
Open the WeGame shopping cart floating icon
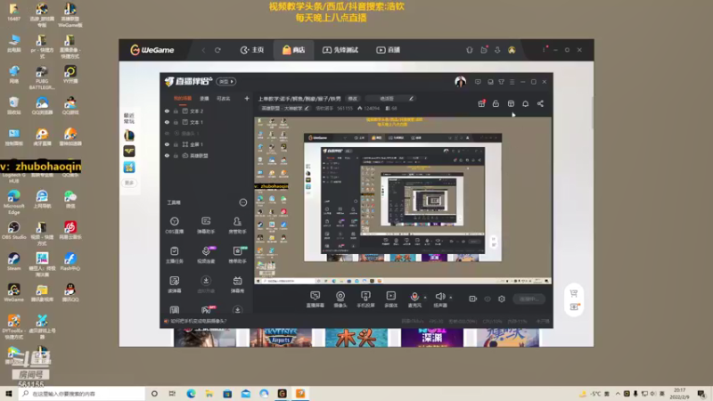click(574, 294)
